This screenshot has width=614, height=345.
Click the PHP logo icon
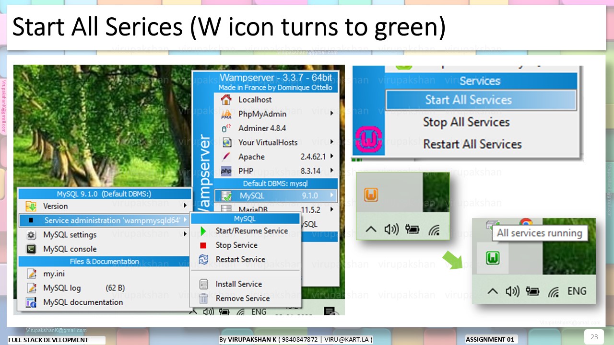pos(226,171)
